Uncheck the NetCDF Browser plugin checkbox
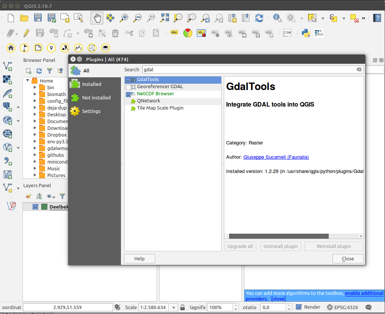 [x=128, y=94]
